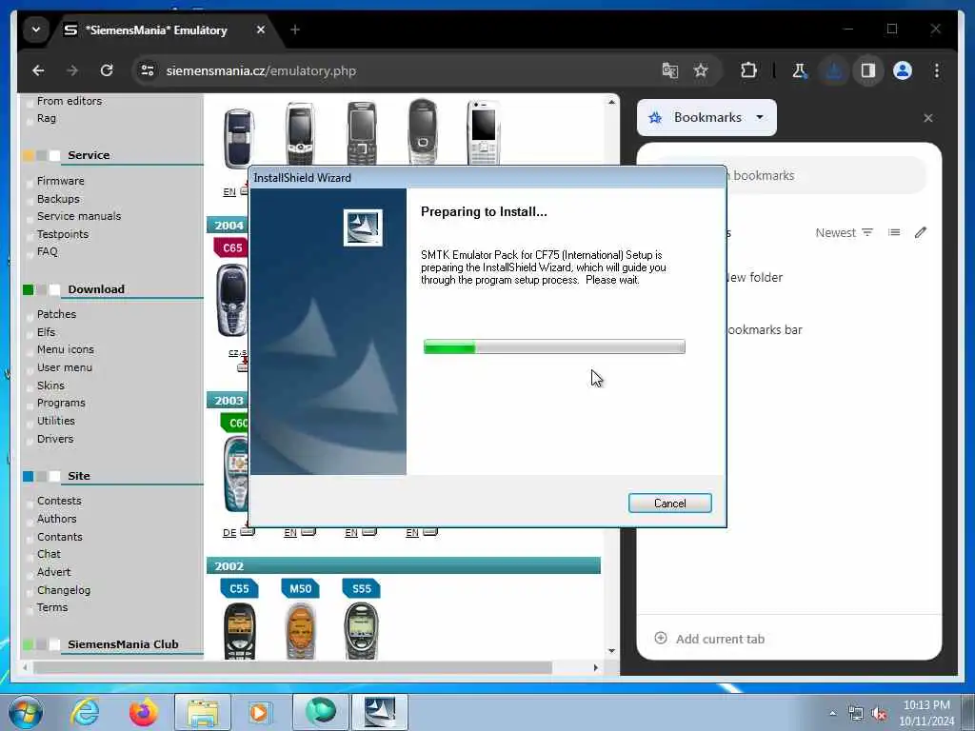The width and height of the screenshot is (975, 731).
Task: Click the orange M50 phone thumbnail
Action: click(300, 631)
